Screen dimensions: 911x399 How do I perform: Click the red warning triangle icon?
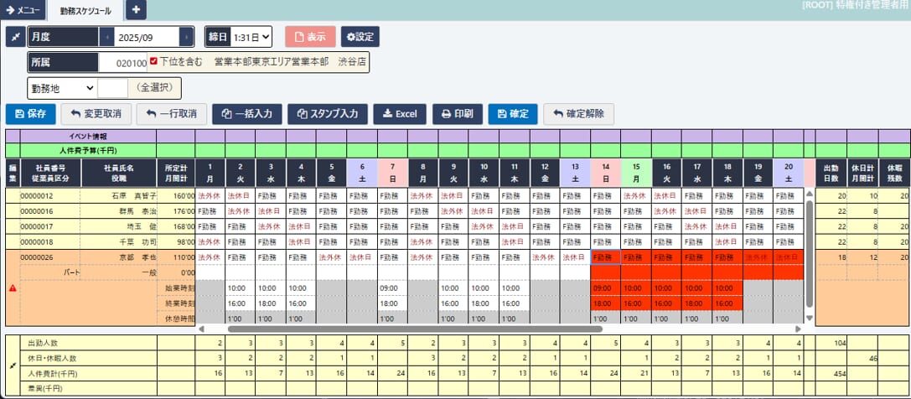(x=13, y=288)
